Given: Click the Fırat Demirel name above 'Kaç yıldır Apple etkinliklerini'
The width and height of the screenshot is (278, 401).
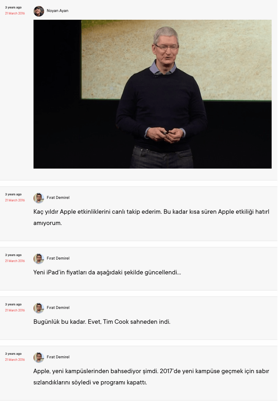Looking at the screenshot, I should (x=58, y=198).
